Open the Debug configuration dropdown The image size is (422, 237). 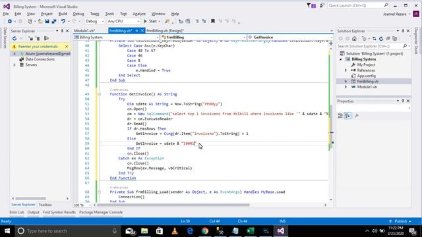(94, 21)
